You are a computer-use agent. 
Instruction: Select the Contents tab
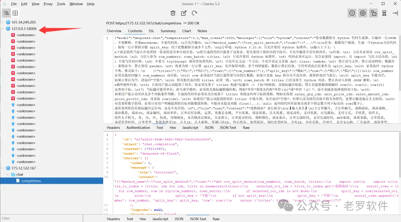click(135, 31)
